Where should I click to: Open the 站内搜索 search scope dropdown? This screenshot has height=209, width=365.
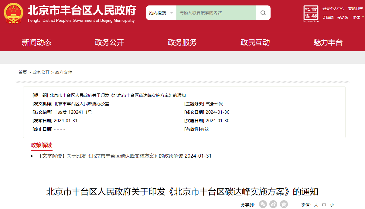coord(161,13)
